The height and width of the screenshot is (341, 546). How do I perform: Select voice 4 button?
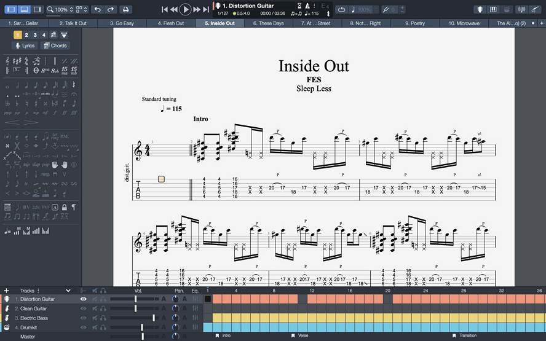(44, 35)
